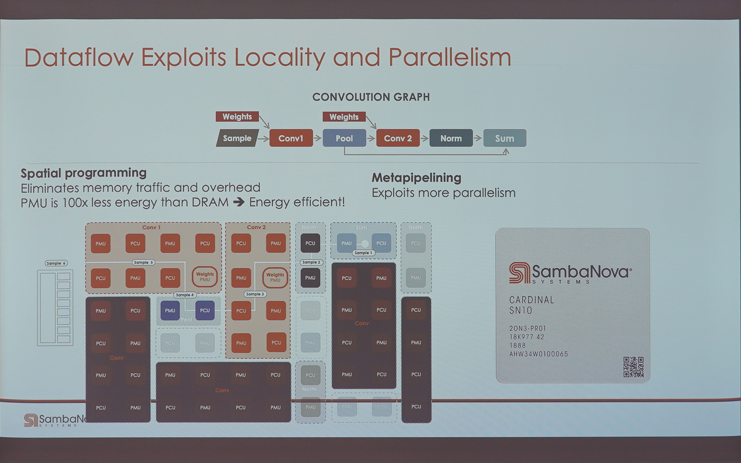Click the Sample parallelogram input block

237,138
